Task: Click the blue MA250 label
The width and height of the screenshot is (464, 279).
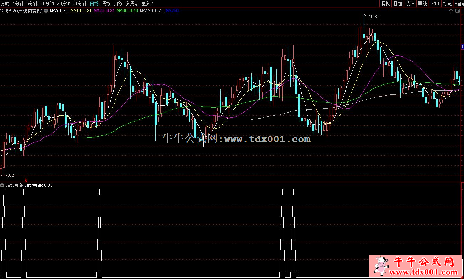Action: tap(174, 11)
